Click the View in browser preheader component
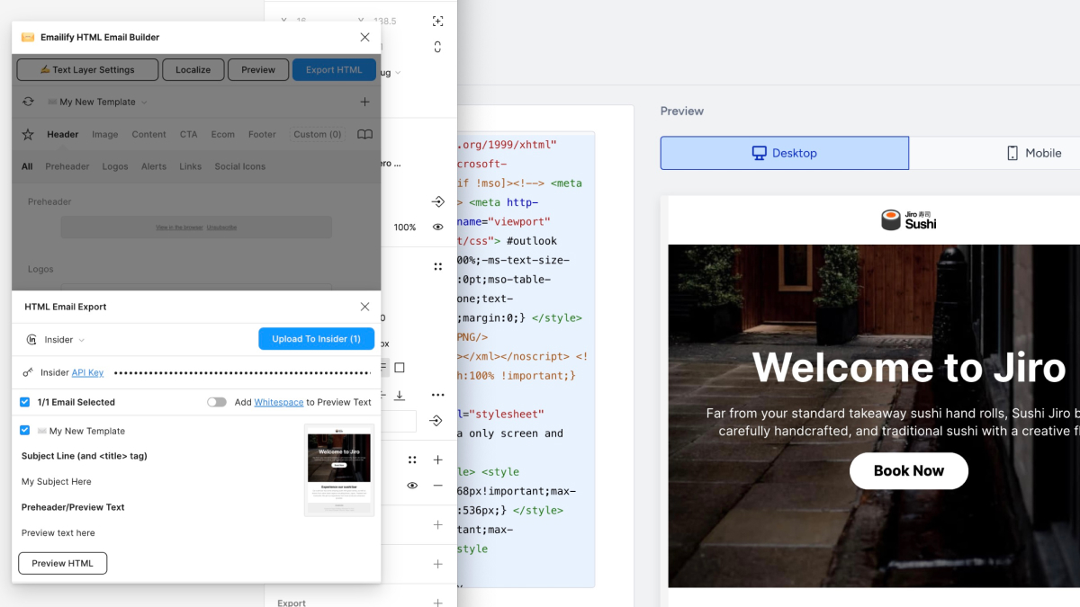This screenshot has width=1080, height=607. [196, 228]
